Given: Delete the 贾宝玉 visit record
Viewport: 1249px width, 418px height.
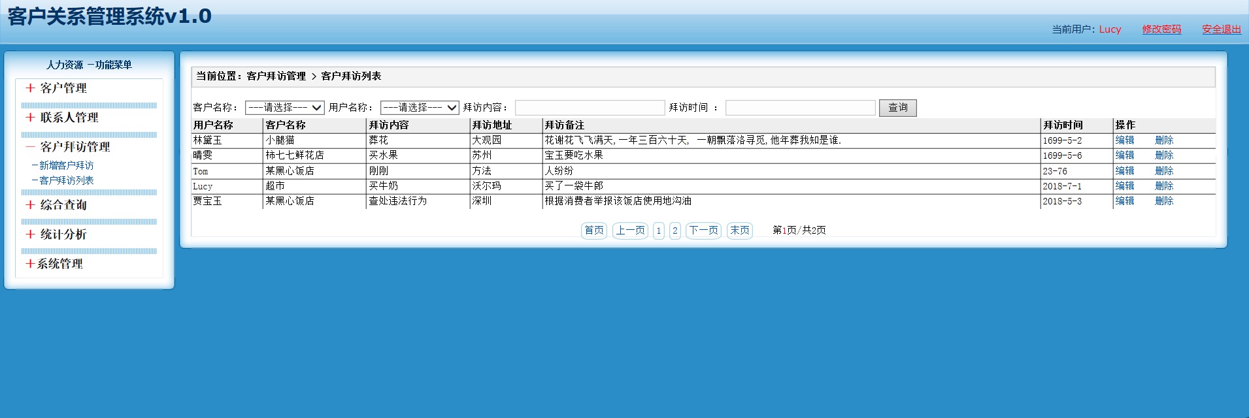Looking at the screenshot, I should coord(1164,201).
